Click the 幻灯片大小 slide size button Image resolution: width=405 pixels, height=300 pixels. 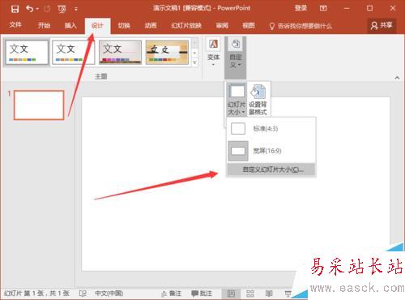coord(237,100)
